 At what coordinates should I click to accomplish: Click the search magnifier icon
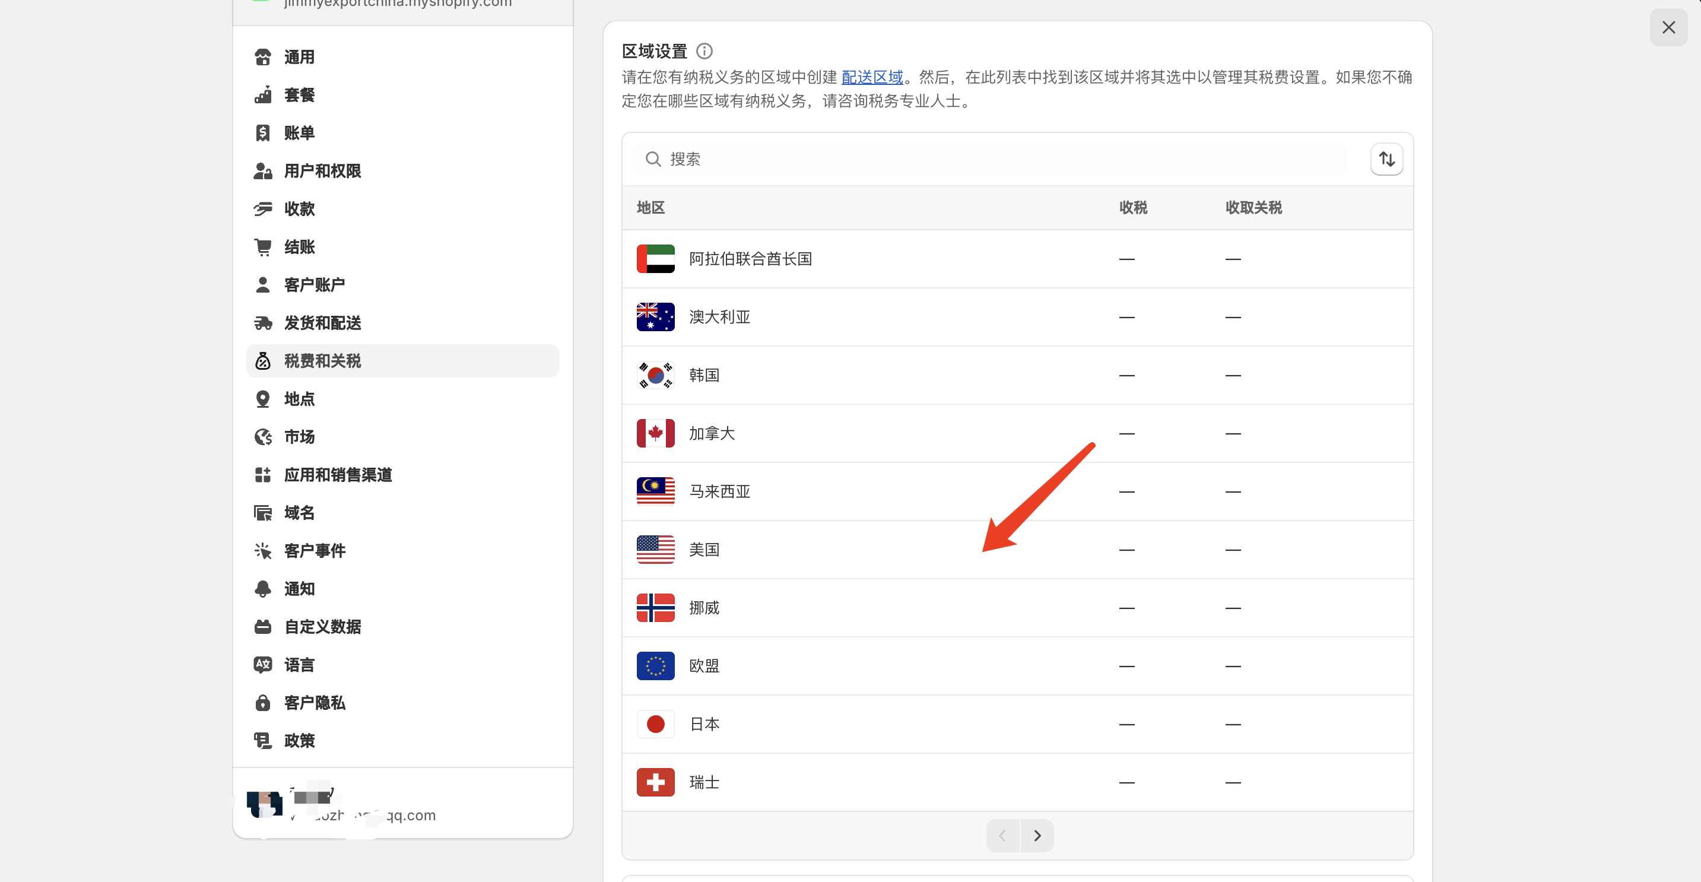pos(653,159)
